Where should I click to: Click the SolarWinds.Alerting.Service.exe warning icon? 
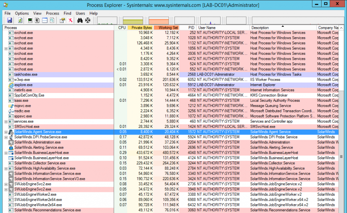click(x=11, y=148)
